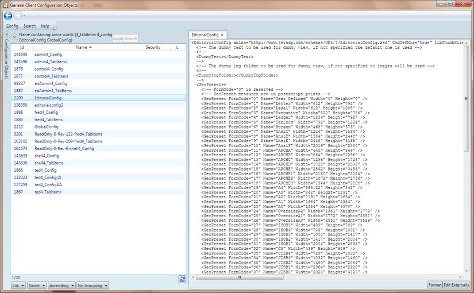Select edAdmin4_Config row
Viewport: 474px width, 293px height.
click(98, 83)
